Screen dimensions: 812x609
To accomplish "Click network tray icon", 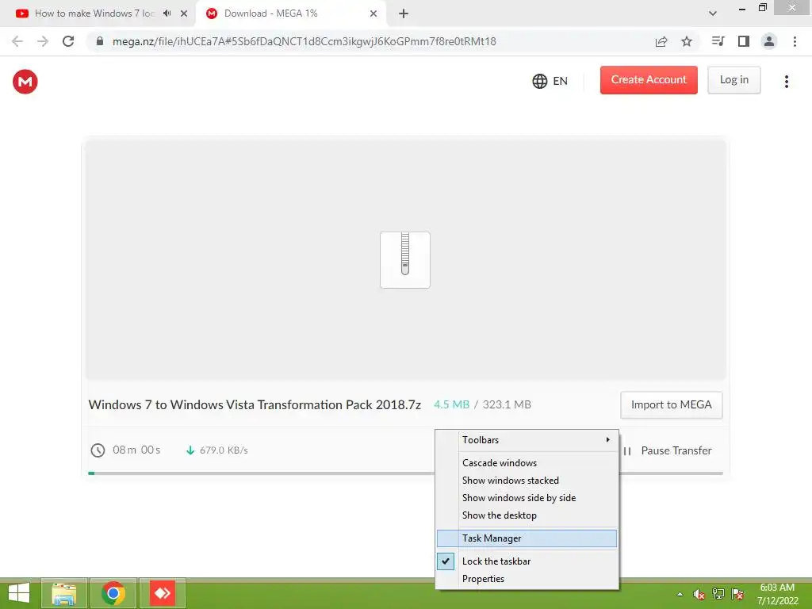I will (718, 594).
